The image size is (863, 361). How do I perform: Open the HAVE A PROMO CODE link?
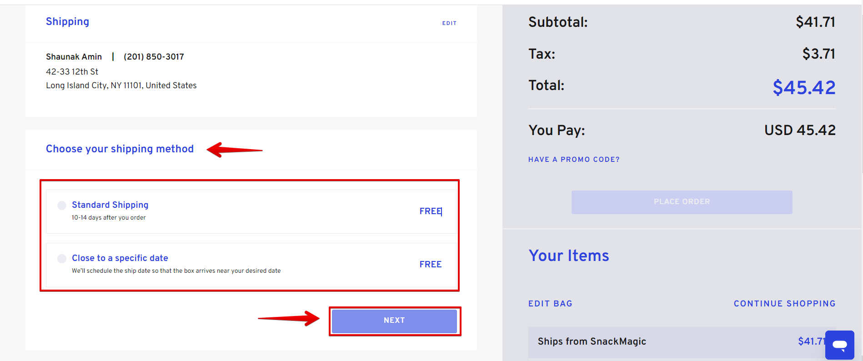[574, 160]
